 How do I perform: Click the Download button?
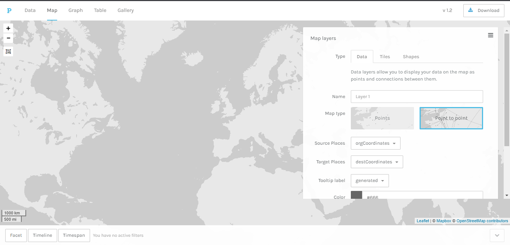[x=484, y=10]
